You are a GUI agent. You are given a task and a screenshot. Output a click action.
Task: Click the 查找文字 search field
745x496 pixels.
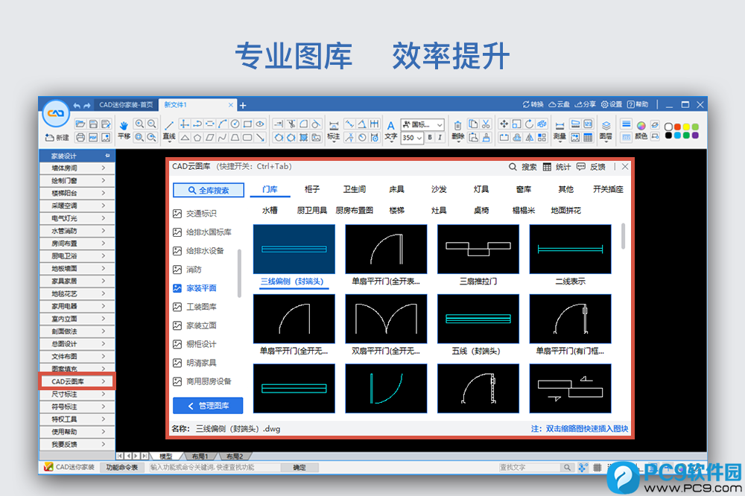530,468
